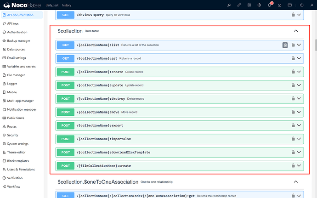Click POST button on downloadXlsxTemplate
Viewport: 317px width, 198px height.
(x=66, y=153)
